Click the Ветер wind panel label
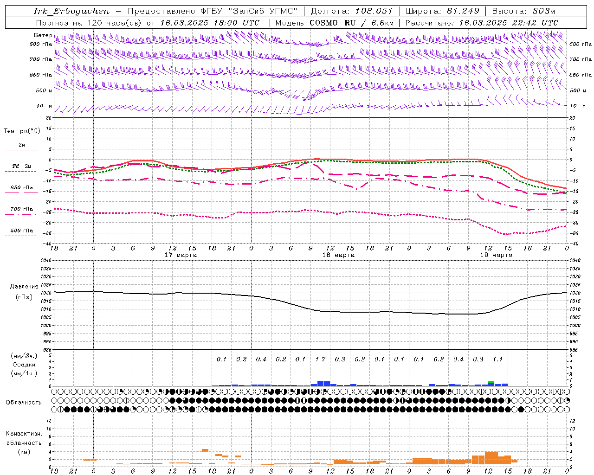 [x=43, y=35]
